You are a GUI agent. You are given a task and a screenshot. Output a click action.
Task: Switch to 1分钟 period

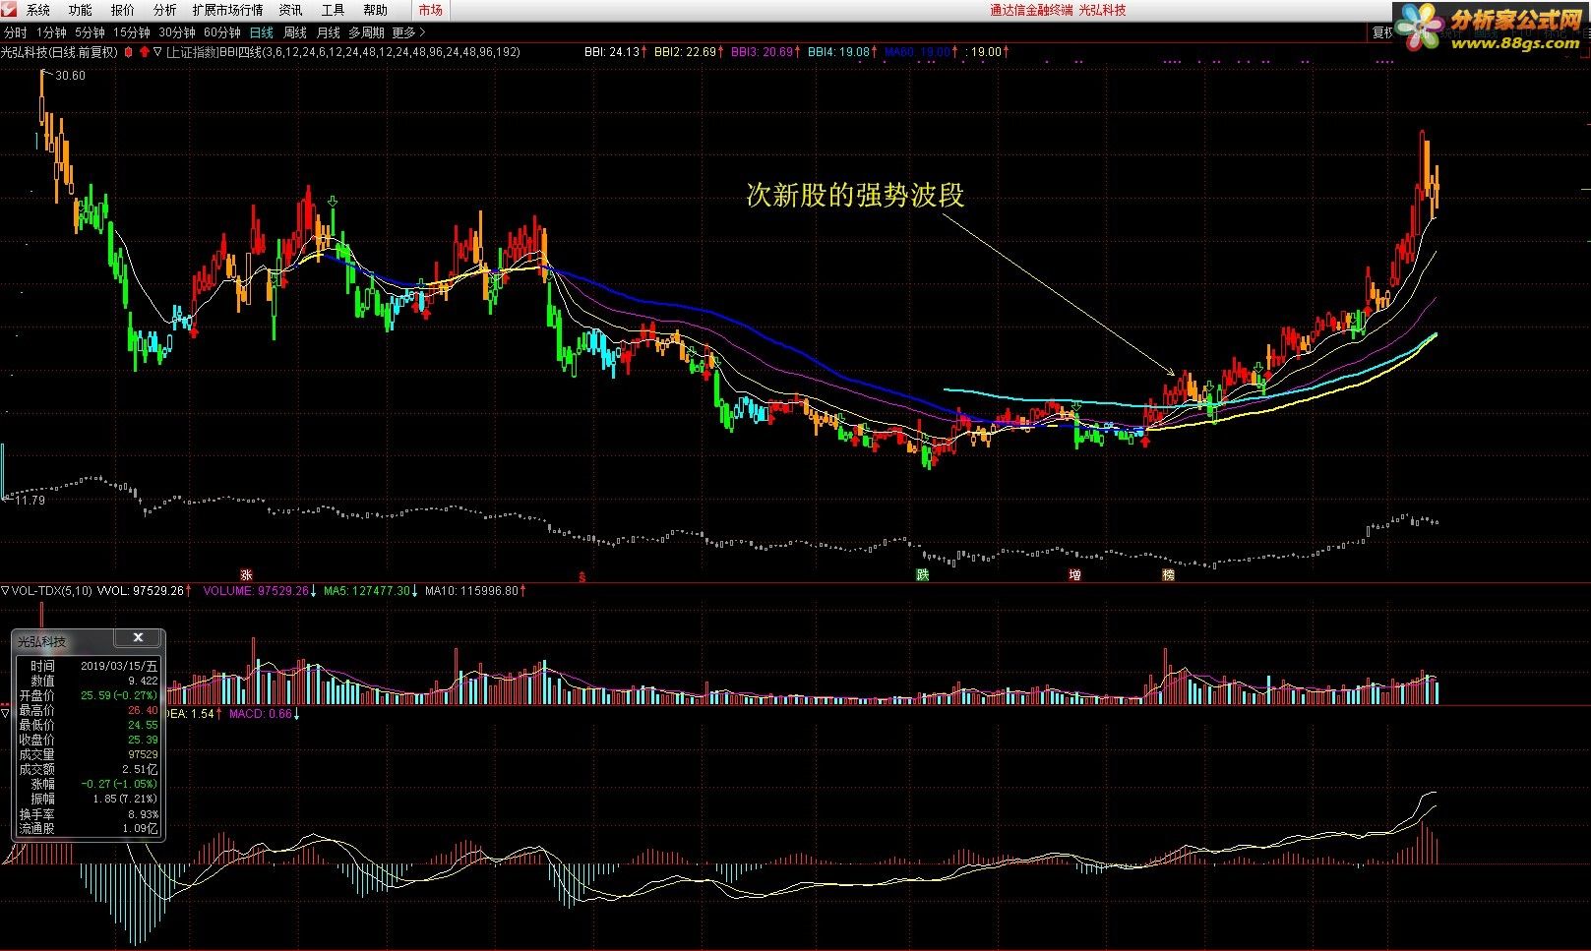tap(51, 33)
